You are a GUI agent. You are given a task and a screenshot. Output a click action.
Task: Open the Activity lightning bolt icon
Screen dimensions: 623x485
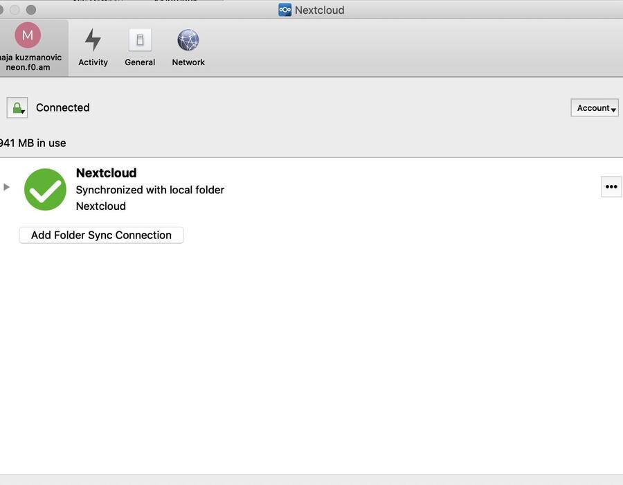click(x=93, y=39)
